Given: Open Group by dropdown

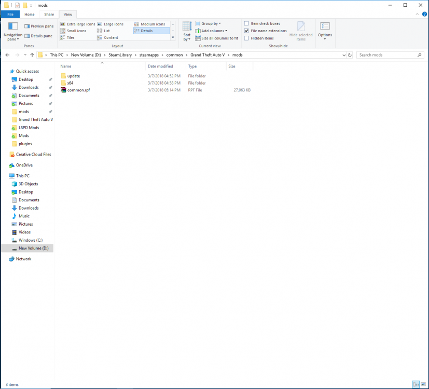Looking at the screenshot, I should point(208,23).
